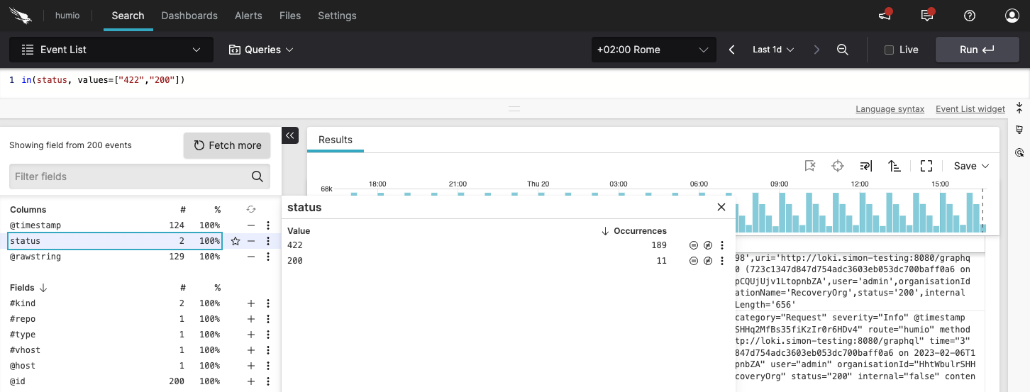
Task: Add #kind field as a column
Action: pyautogui.click(x=250, y=303)
